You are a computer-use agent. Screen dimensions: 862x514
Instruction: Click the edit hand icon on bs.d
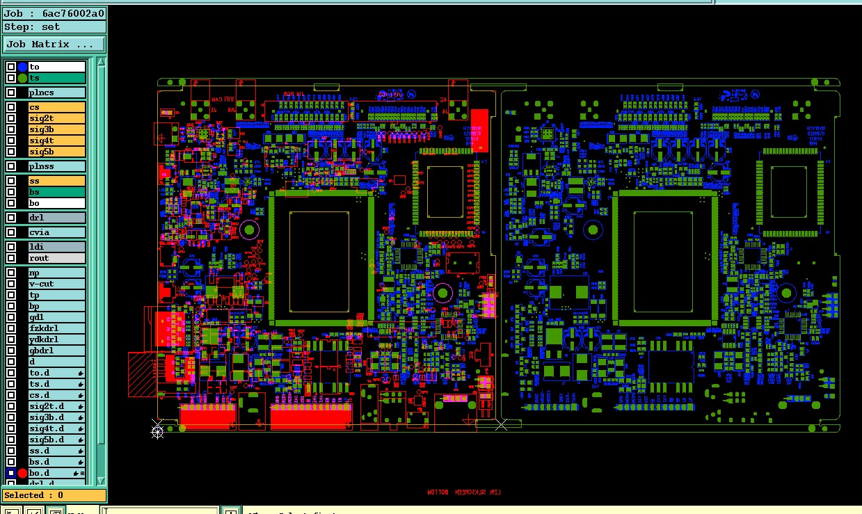(x=81, y=462)
